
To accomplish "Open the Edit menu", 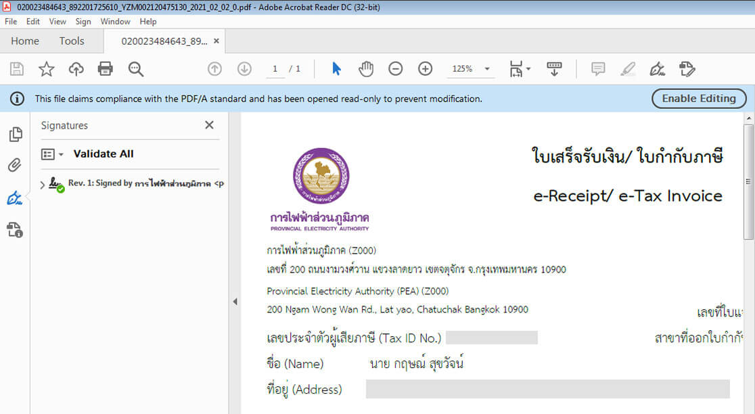I will (x=33, y=22).
